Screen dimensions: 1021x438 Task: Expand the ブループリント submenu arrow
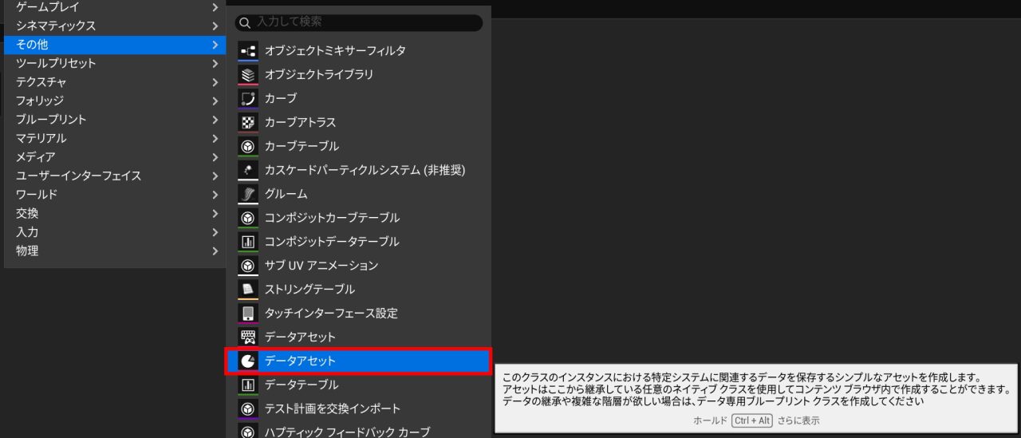tap(215, 120)
